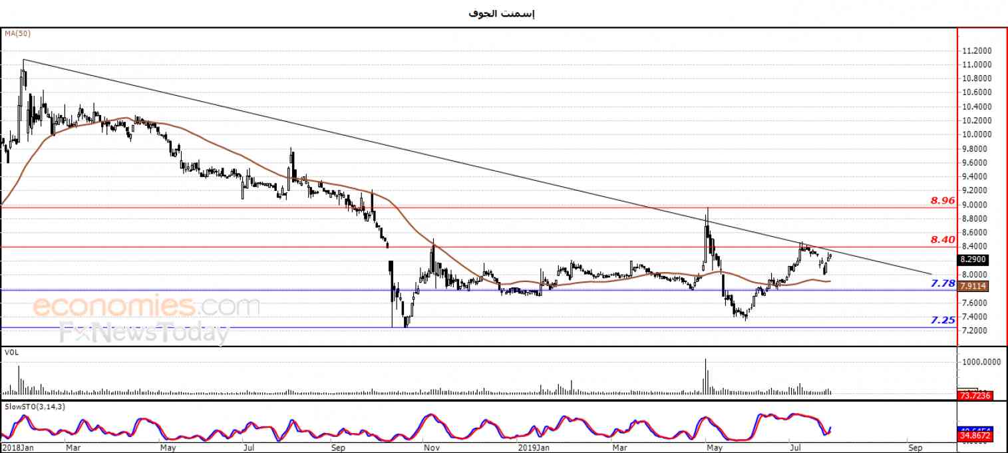Click the 7.2000 price axis label
The image size is (1008, 453).
click(974, 331)
